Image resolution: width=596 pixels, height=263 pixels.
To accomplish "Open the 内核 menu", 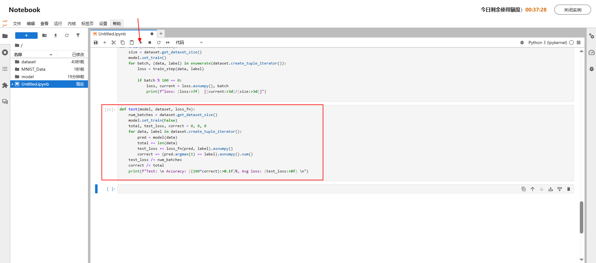I will (x=72, y=24).
